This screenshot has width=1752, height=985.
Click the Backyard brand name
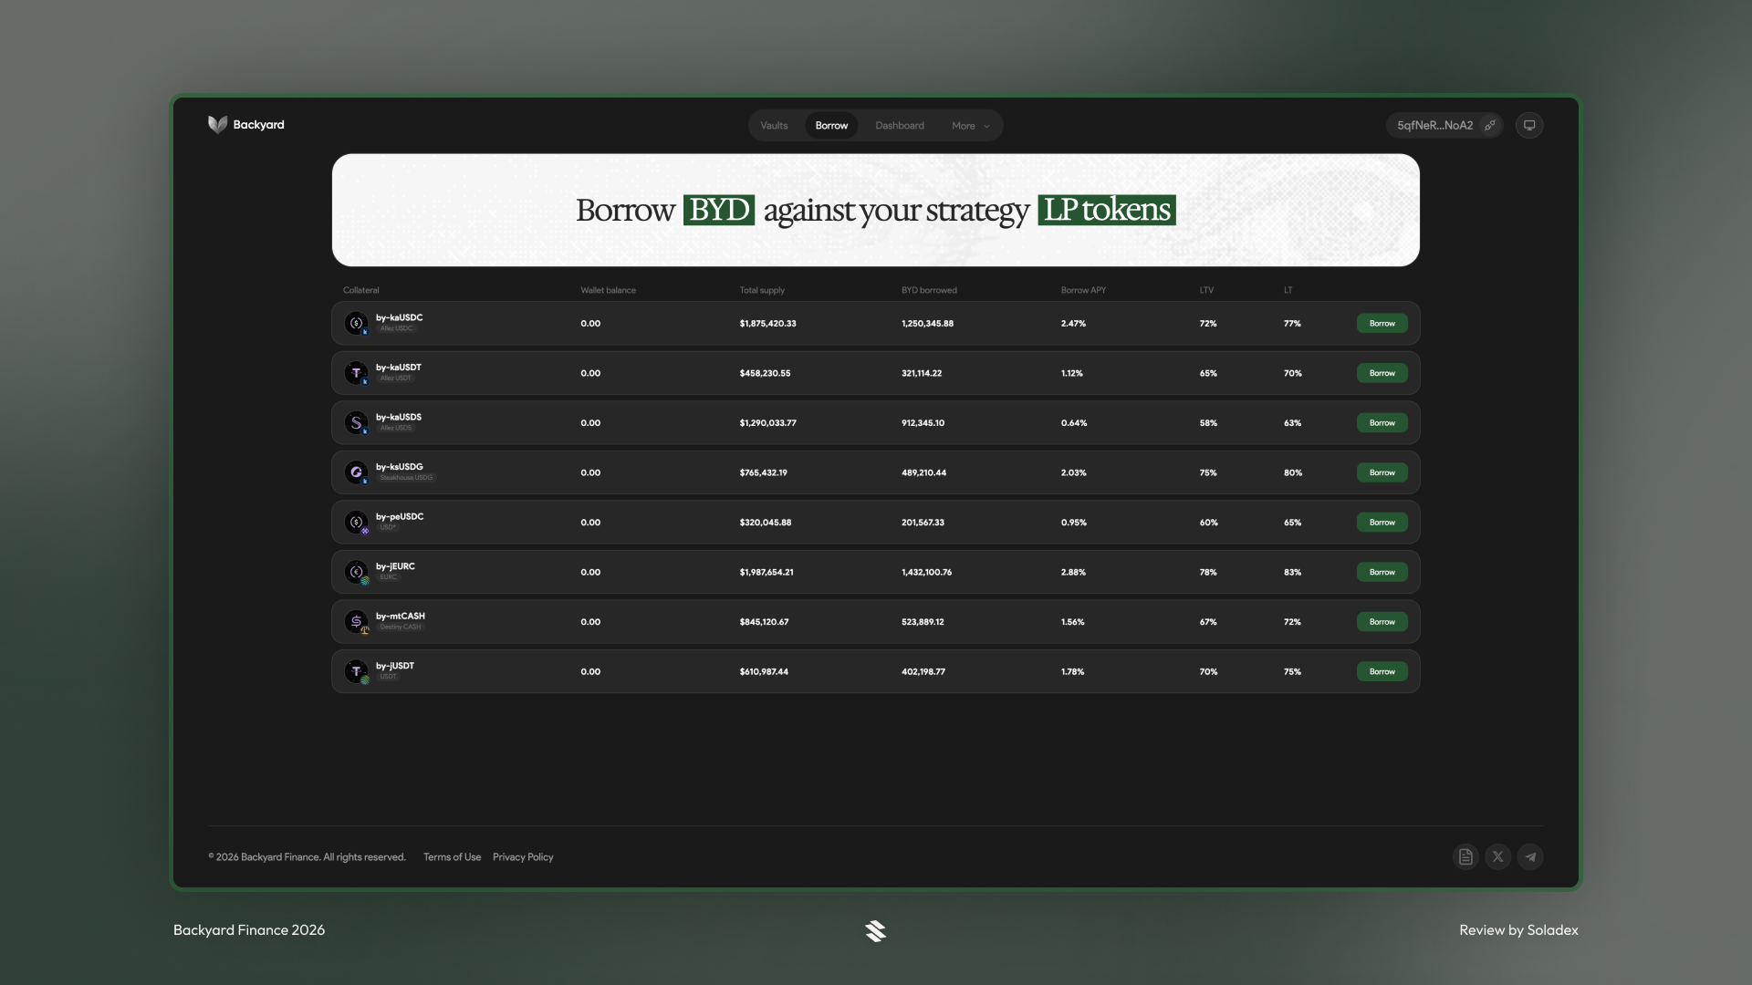pyautogui.click(x=258, y=125)
